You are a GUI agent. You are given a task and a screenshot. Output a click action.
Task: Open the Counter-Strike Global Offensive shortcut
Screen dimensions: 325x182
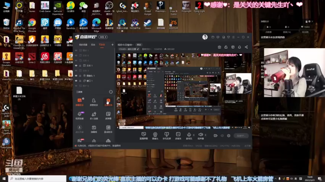click(x=19, y=42)
